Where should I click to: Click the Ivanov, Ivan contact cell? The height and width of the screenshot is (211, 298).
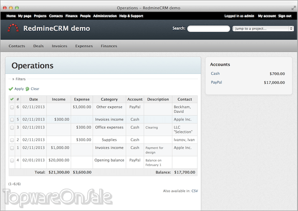[184, 140]
